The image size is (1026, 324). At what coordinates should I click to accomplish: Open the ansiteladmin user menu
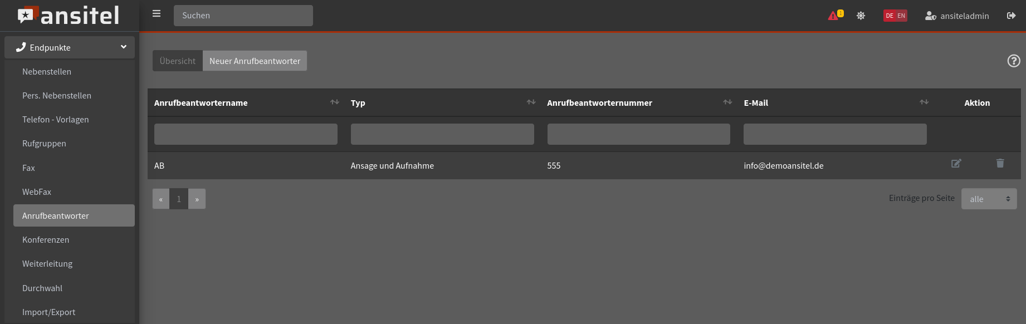click(957, 16)
